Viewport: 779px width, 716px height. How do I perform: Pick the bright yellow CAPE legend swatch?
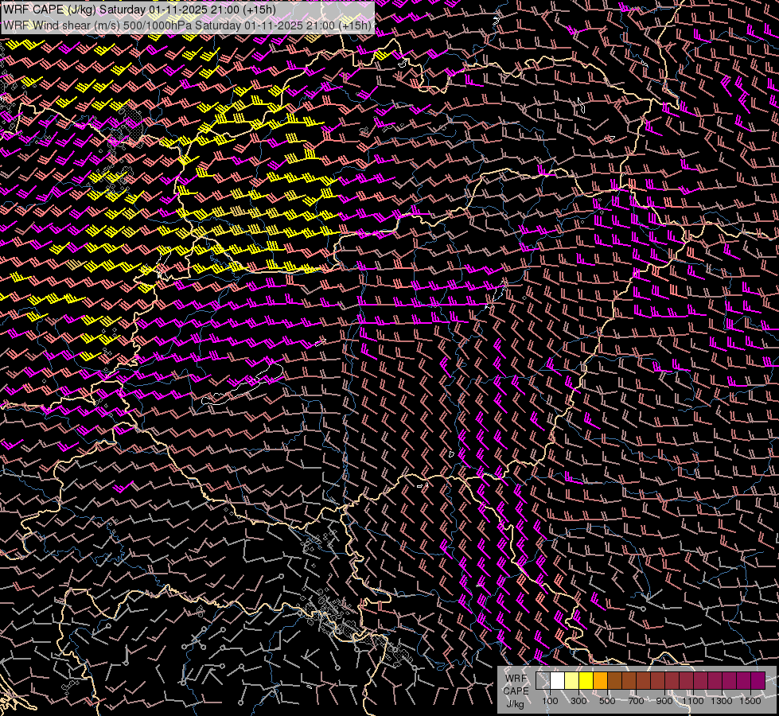coord(586,681)
